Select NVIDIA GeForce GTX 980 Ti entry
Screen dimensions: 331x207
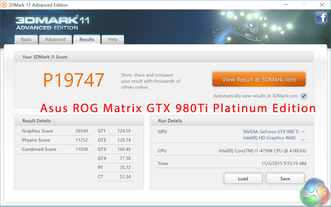271,132
